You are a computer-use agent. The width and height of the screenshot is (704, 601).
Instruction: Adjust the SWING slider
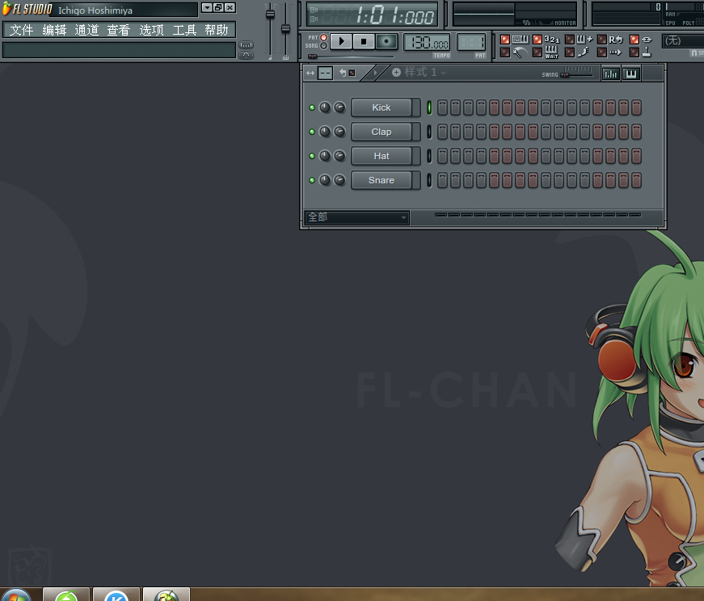tap(578, 74)
